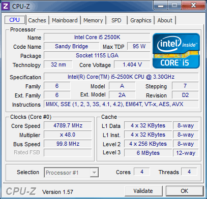Expand the Processor #1 selection dropdown
Screen dimensions: 207x199
pyautogui.click(x=71, y=173)
